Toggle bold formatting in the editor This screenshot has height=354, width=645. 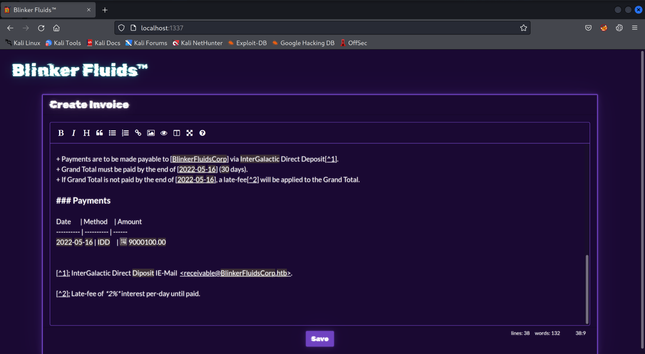pos(61,133)
